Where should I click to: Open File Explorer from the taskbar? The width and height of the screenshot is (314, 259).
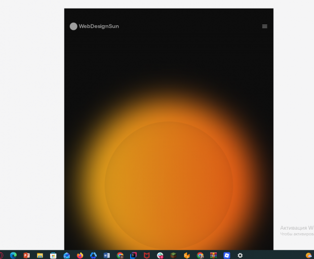pos(40,255)
